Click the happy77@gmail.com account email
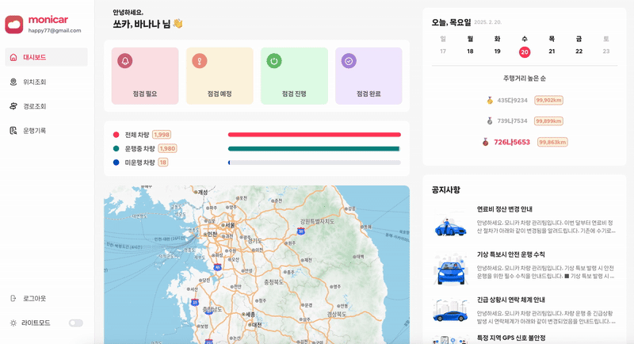This screenshot has width=634, height=344. (55, 30)
